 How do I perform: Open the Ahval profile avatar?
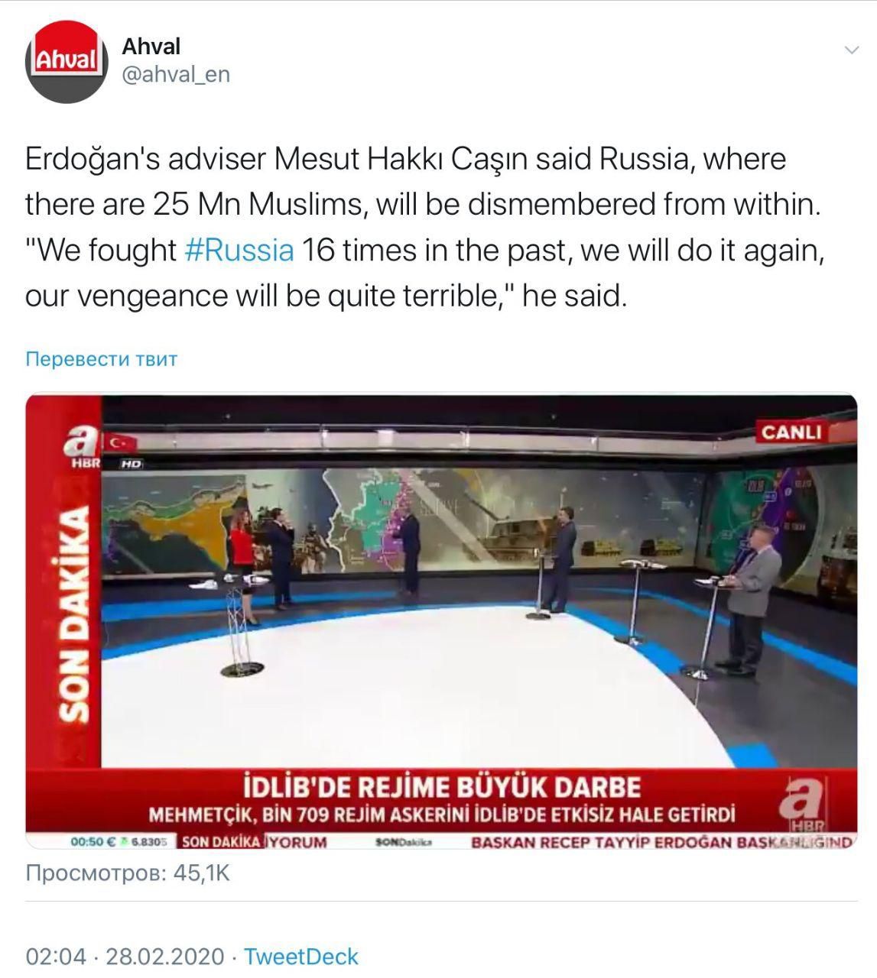pyautogui.click(x=67, y=61)
